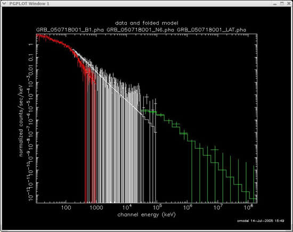Click the 10^8 x-axis tick label
Image resolution: width=293 pixels, height=232 pixels.
point(248,207)
